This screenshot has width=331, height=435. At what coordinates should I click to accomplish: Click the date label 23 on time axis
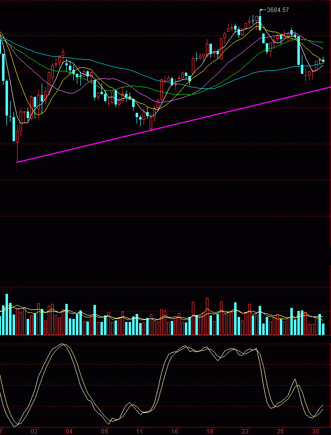(245, 431)
